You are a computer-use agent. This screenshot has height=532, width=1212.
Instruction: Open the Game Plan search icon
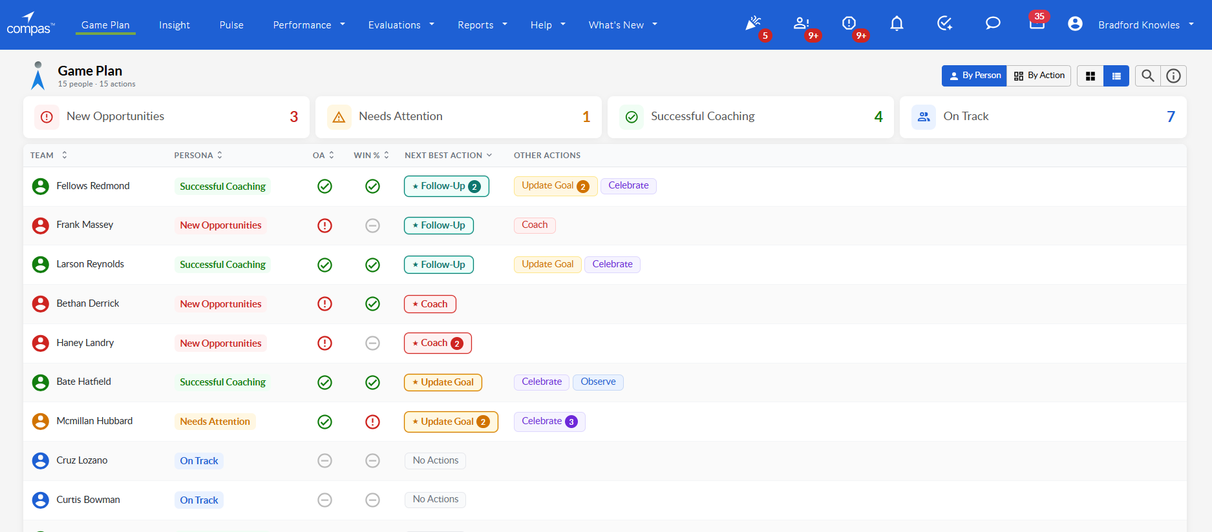coord(1148,76)
